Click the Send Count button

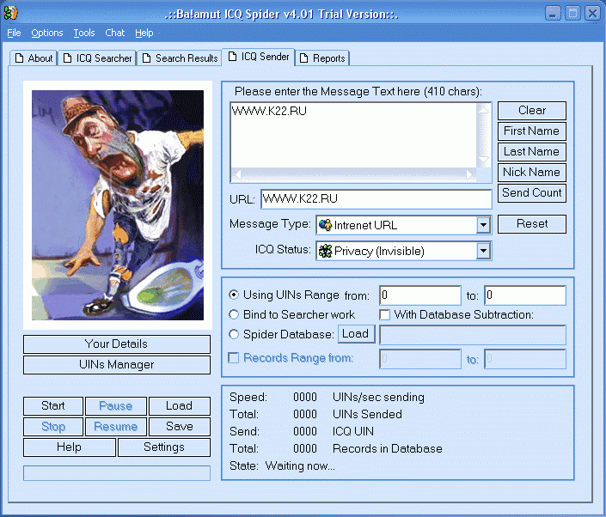point(532,192)
